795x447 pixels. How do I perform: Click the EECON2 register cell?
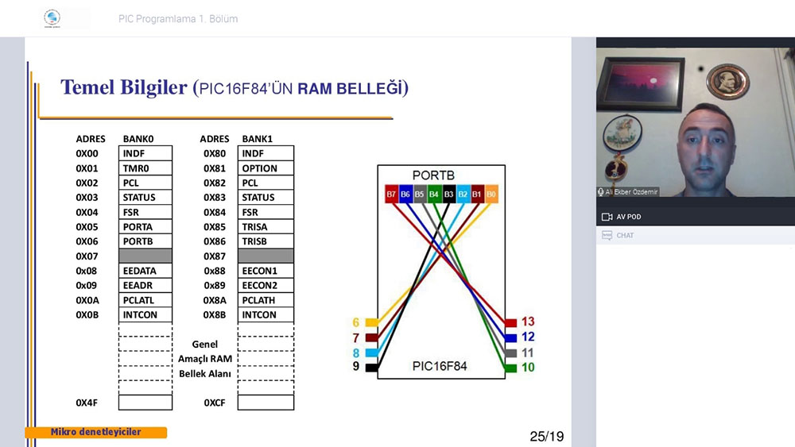266,286
